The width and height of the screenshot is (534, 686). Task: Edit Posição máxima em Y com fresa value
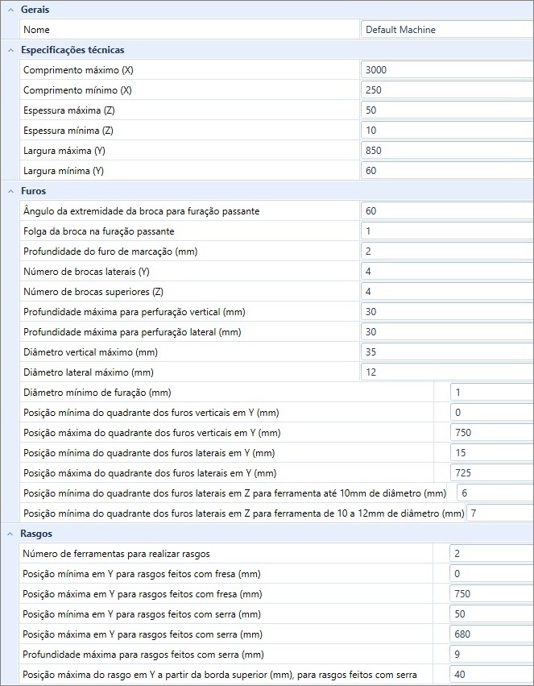(491, 593)
